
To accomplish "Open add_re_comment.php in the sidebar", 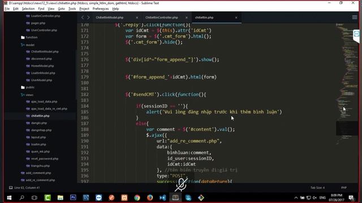I will [40, 180].
